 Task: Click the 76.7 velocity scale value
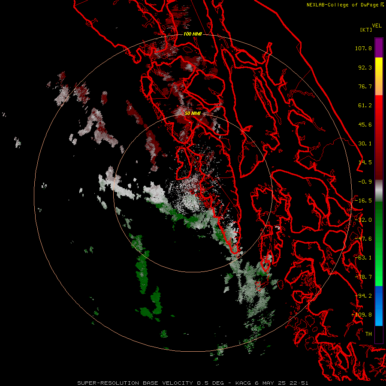[365, 86]
